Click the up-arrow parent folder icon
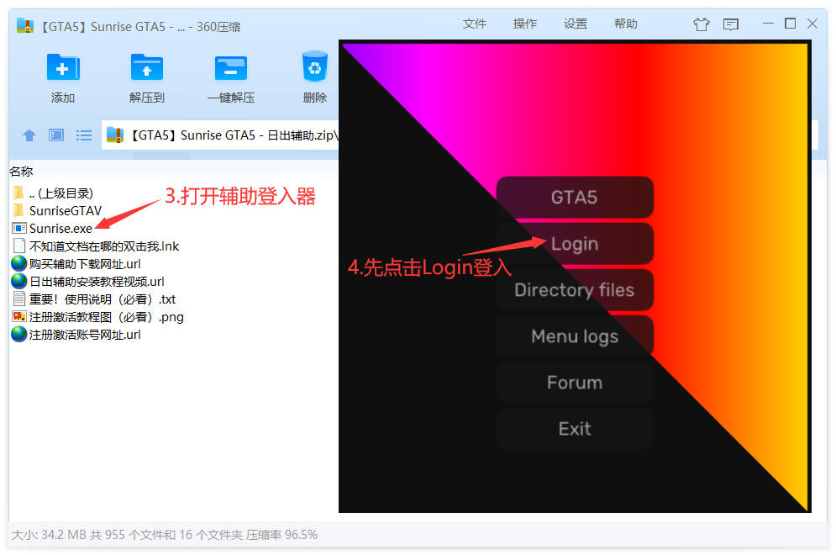The height and width of the screenshot is (555, 836). (29, 135)
